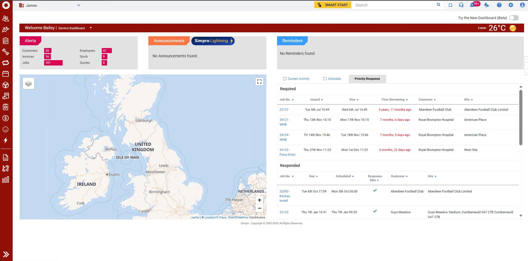Click the Customers alert count 20
Viewport: 528px width, 261px height.
click(47, 51)
